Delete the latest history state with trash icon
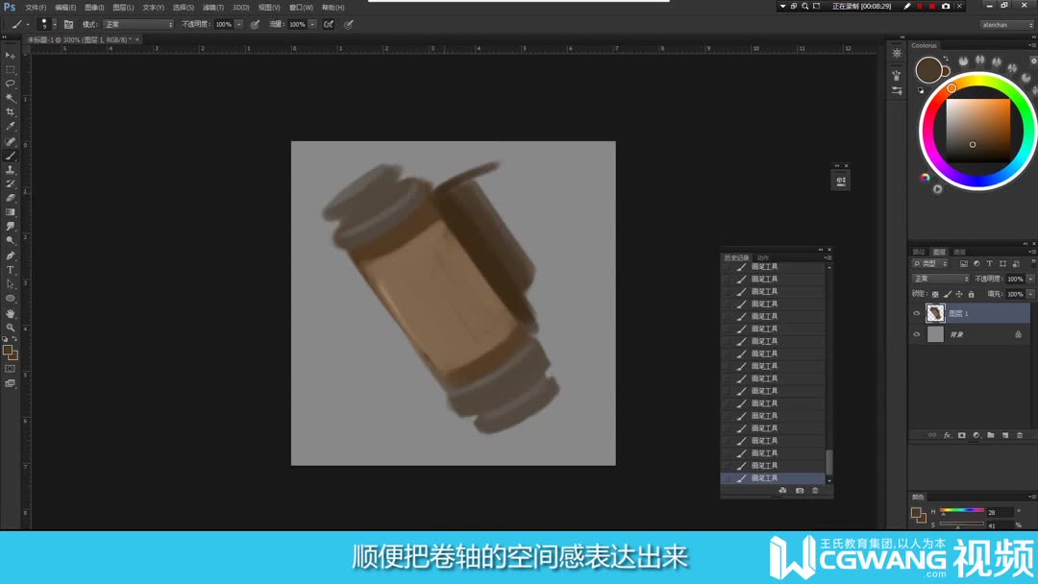The width and height of the screenshot is (1038, 584). [814, 491]
